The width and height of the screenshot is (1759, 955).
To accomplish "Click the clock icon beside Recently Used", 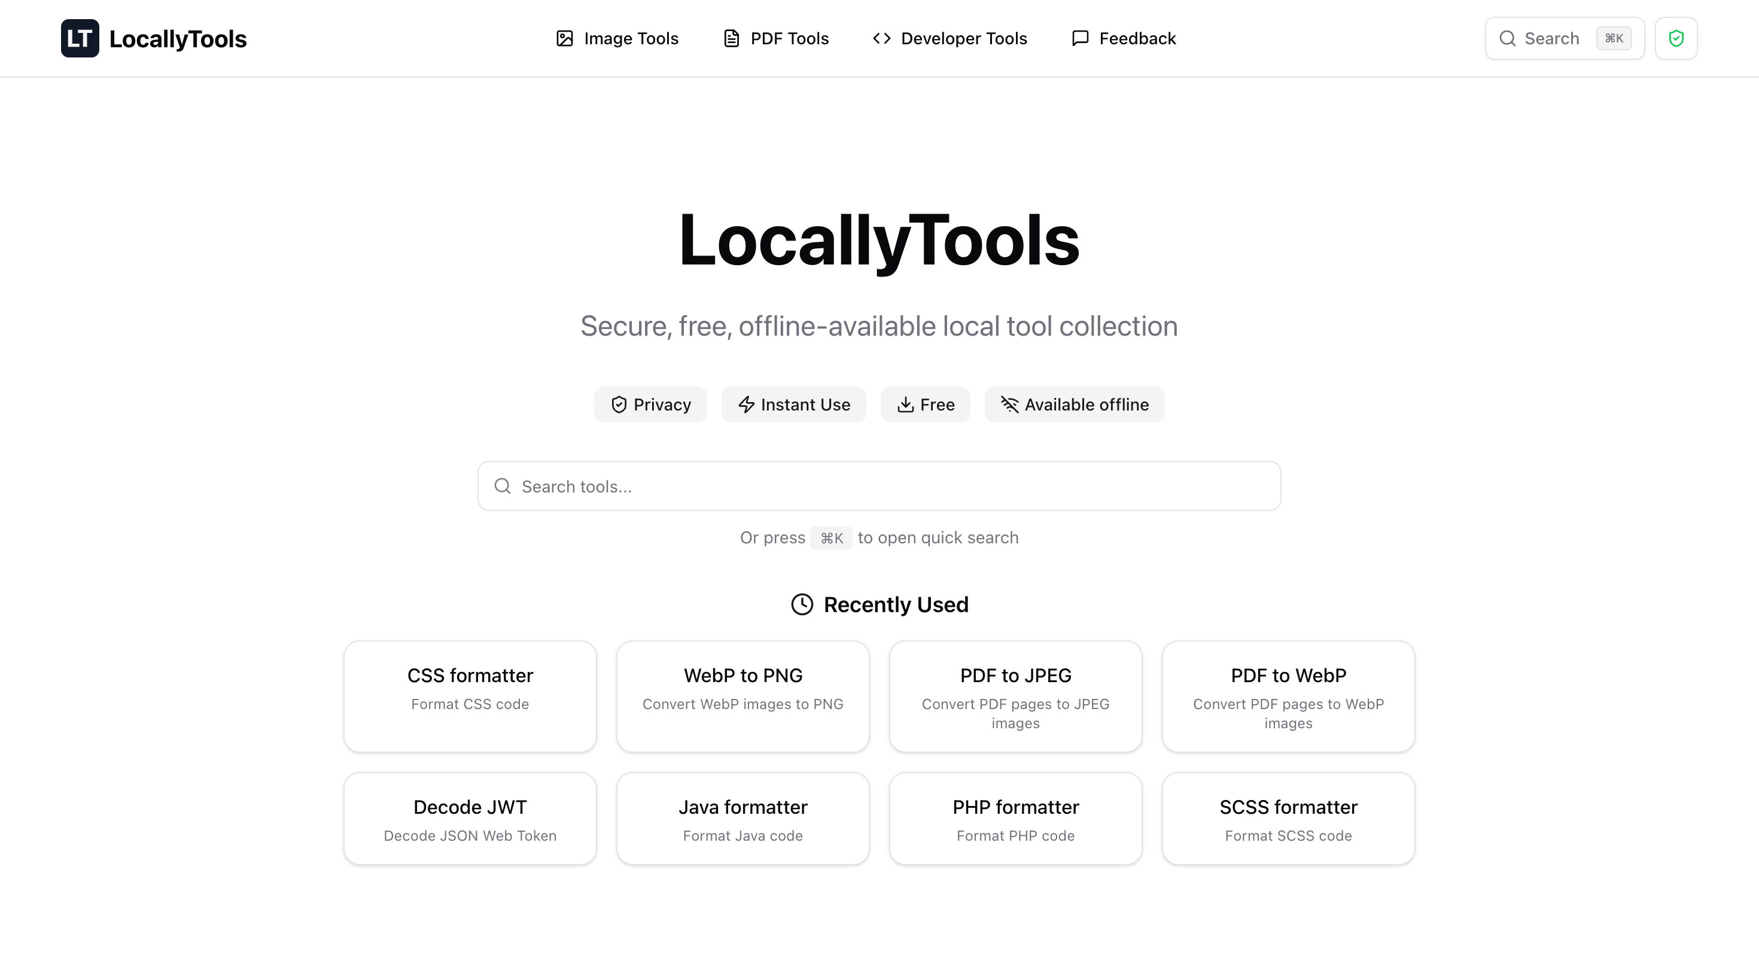I will click(x=802, y=604).
